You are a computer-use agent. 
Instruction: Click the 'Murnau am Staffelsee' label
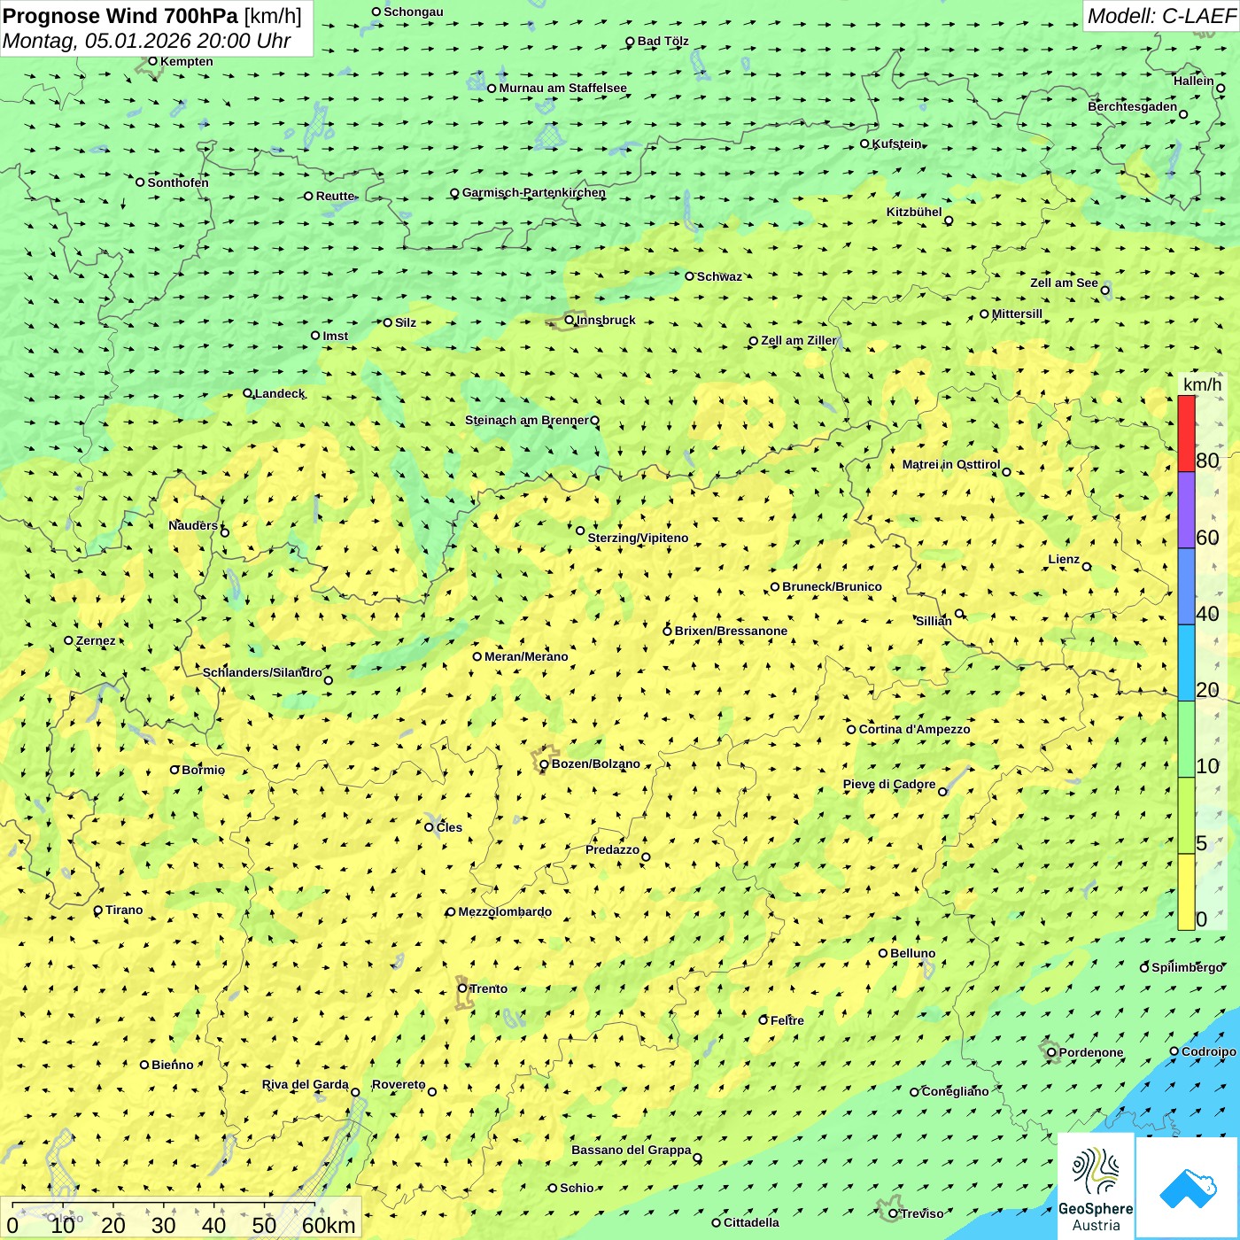[562, 88]
